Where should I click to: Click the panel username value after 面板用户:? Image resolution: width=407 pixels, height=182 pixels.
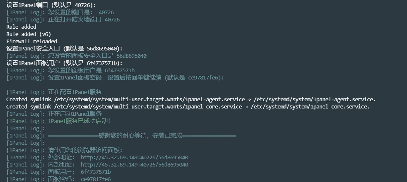point(96,172)
